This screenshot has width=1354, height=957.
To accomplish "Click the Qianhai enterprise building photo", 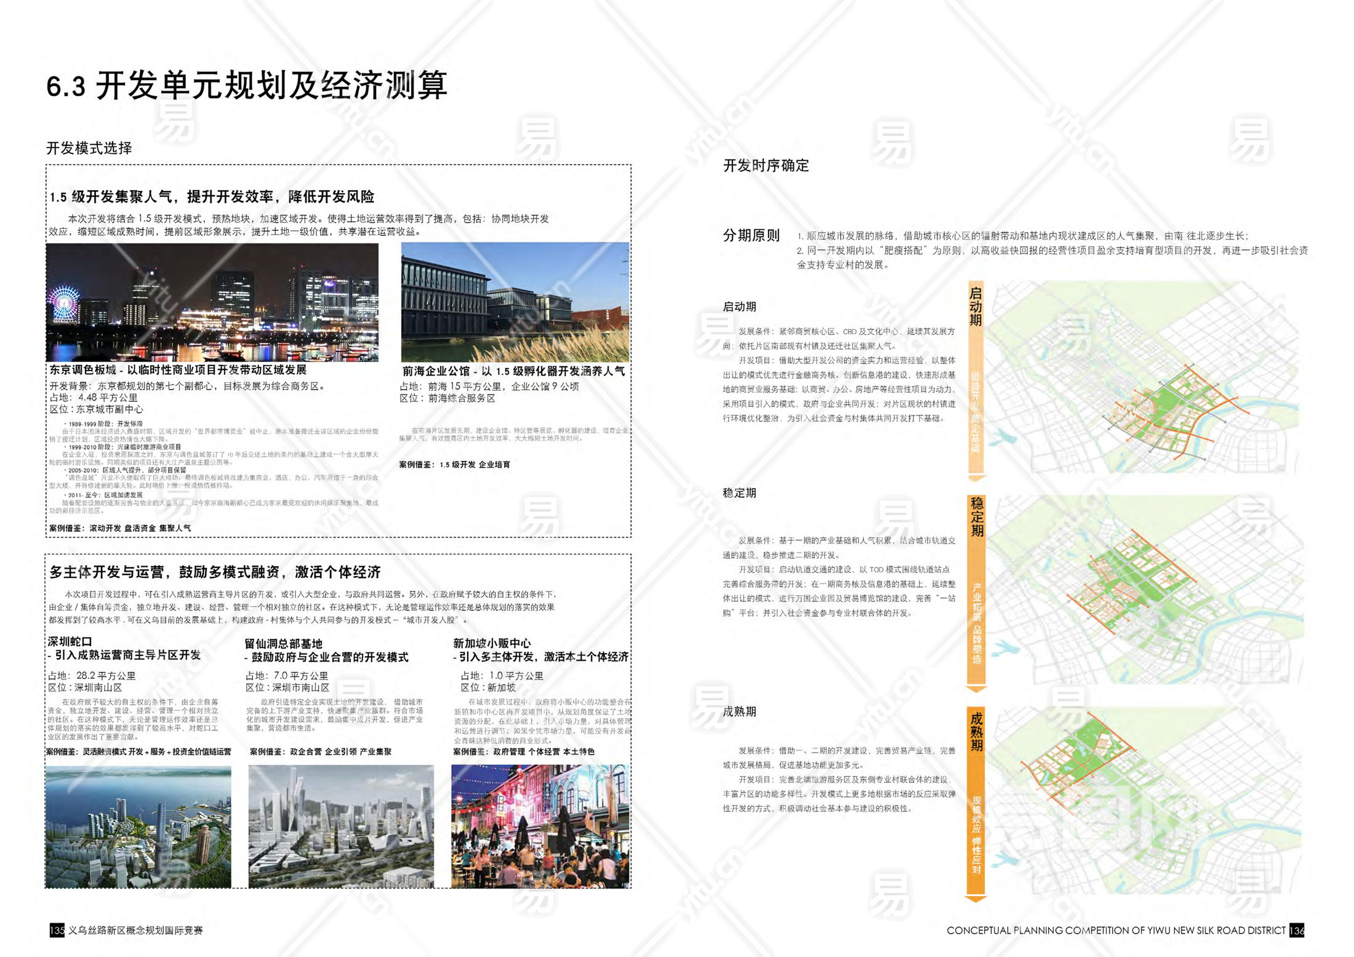I will tap(515, 302).
